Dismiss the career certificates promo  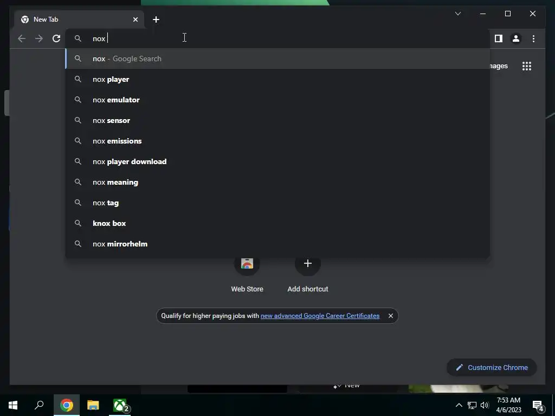tap(390, 316)
